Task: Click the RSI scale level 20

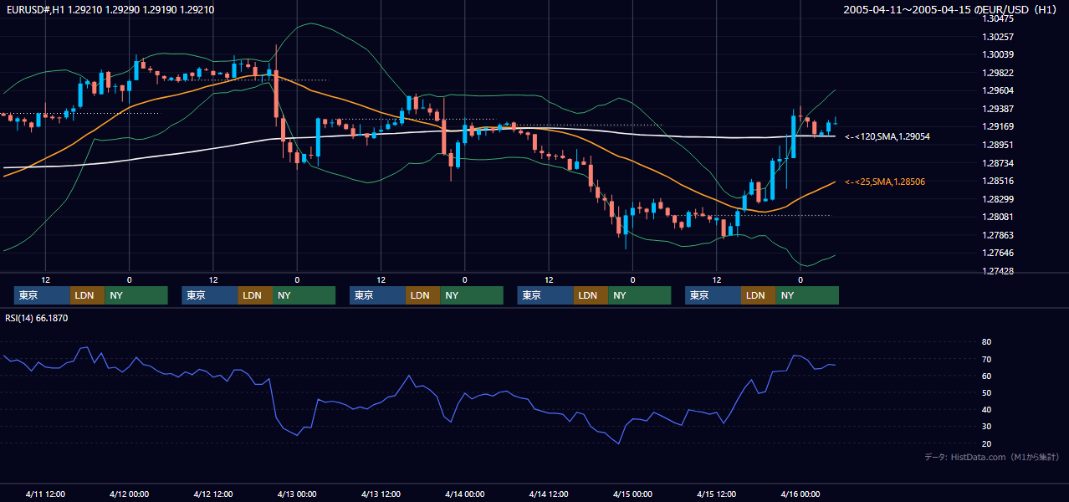Action: coord(987,443)
